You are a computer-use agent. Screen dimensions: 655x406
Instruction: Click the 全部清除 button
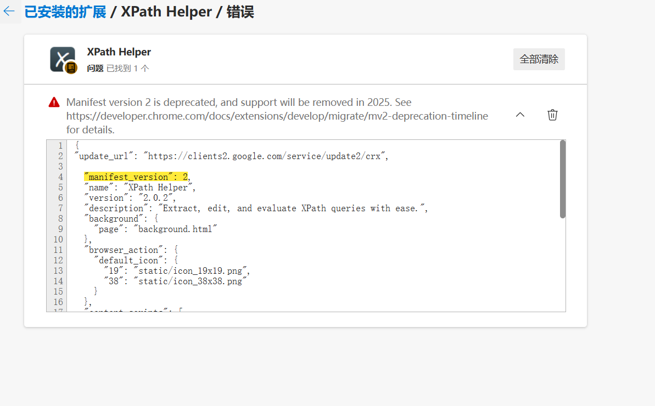point(539,59)
